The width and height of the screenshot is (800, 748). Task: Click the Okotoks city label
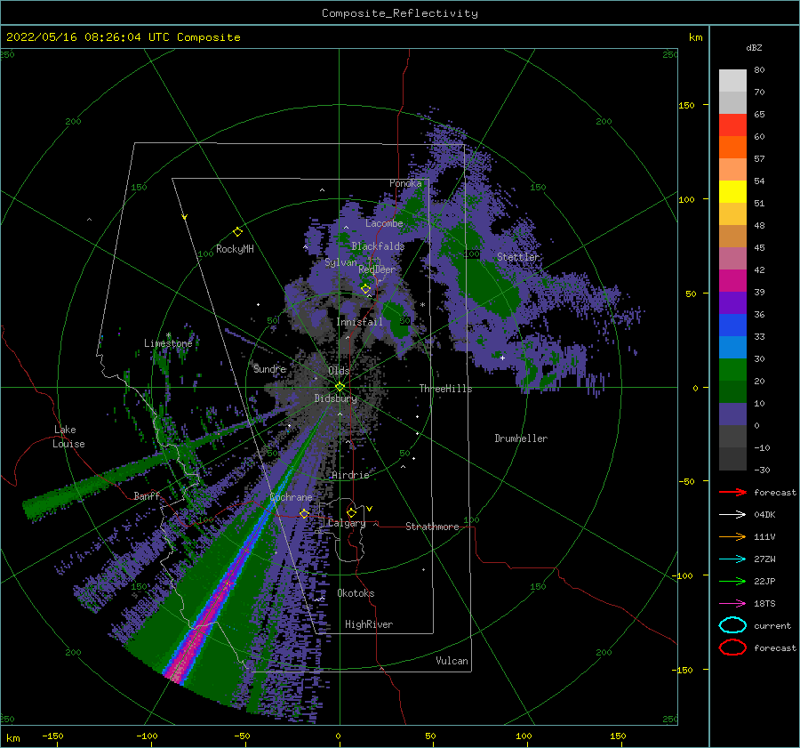click(x=356, y=593)
